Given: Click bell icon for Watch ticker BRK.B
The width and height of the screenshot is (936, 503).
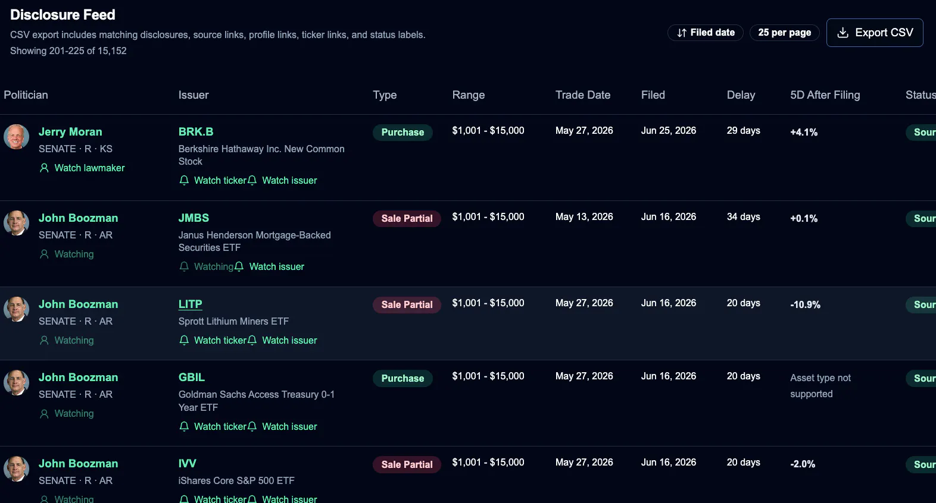Looking at the screenshot, I should [x=184, y=180].
